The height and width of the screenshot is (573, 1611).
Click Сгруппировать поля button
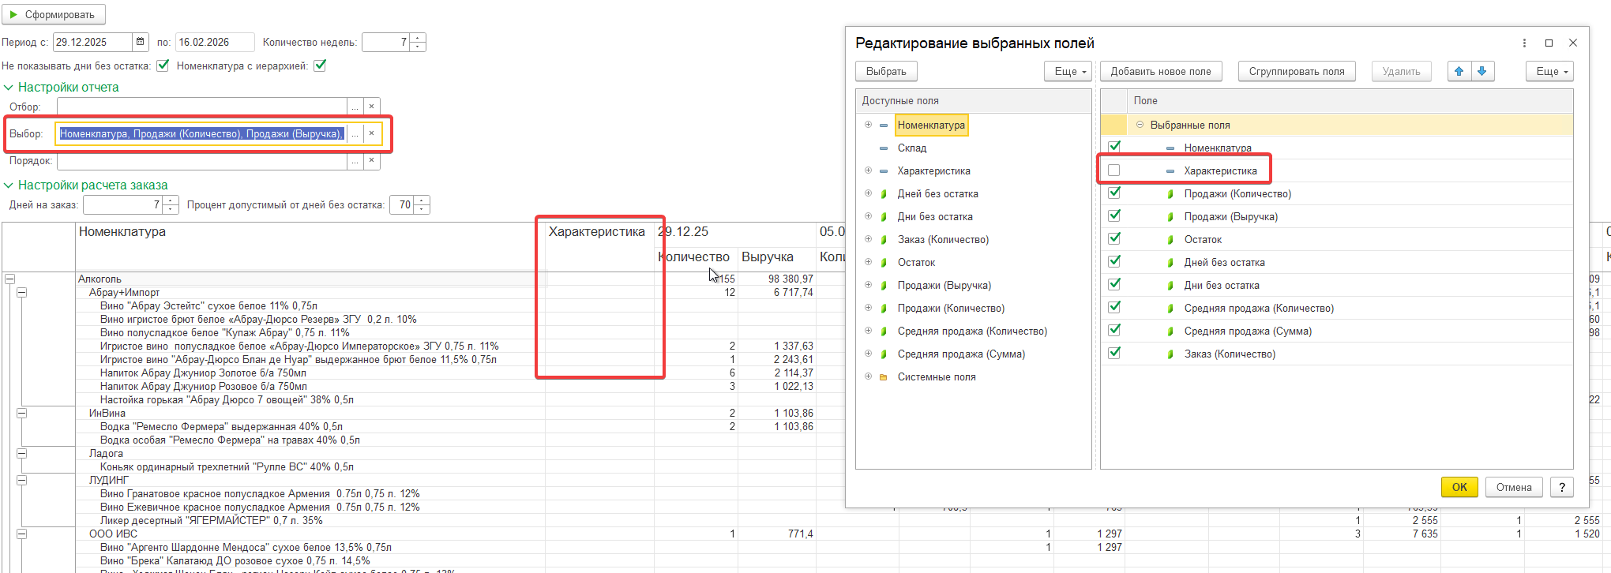coord(1297,71)
